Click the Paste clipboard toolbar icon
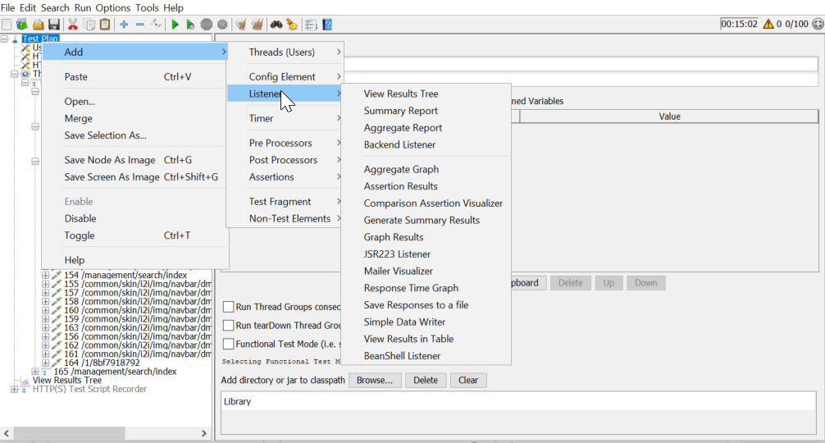 (x=105, y=25)
